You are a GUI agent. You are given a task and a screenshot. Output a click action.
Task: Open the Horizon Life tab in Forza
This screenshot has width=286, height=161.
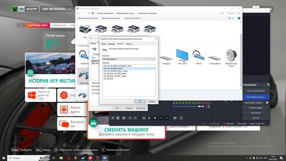[59, 25]
